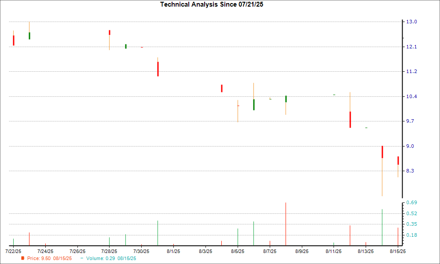Click the 8/7/25 date label
Screen dimensions: 440x264
pyautogui.click(x=270, y=251)
